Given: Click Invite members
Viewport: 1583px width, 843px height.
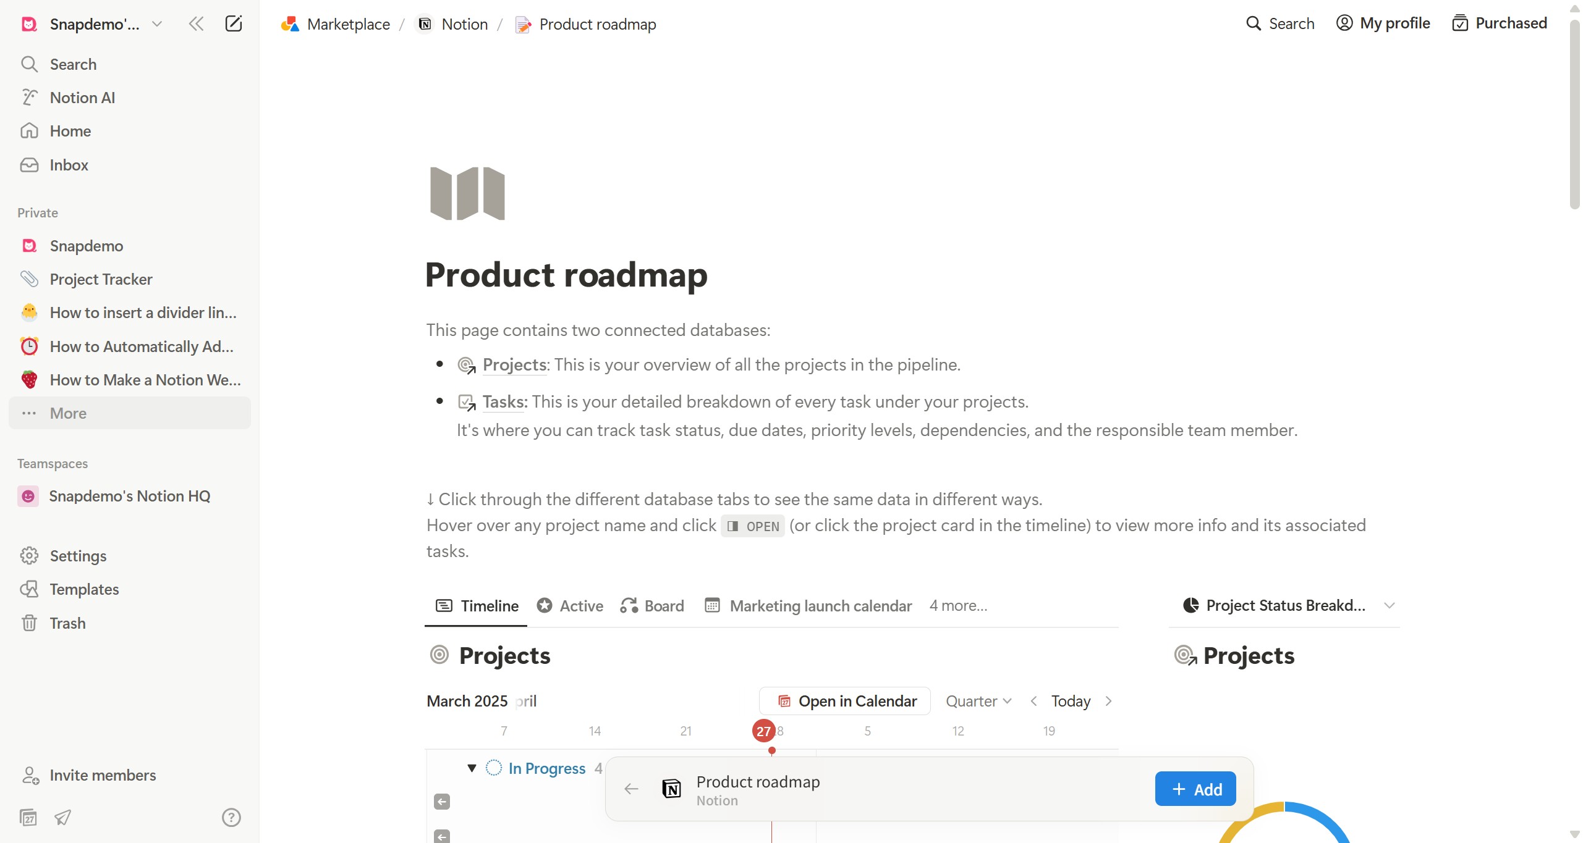Looking at the screenshot, I should 130,775.
